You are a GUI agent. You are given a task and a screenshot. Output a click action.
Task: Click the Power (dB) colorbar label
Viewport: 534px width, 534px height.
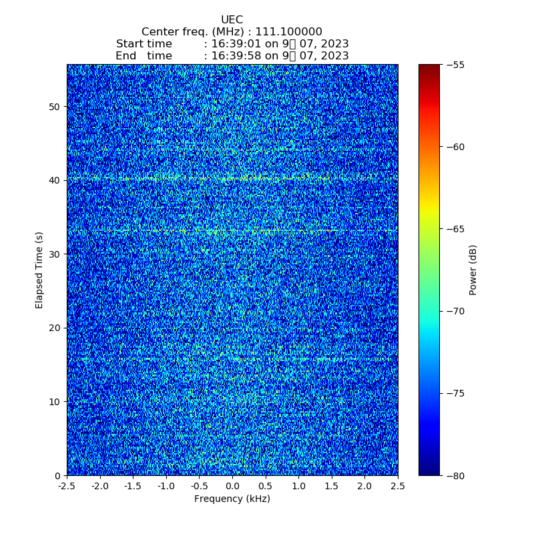[473, 270]
